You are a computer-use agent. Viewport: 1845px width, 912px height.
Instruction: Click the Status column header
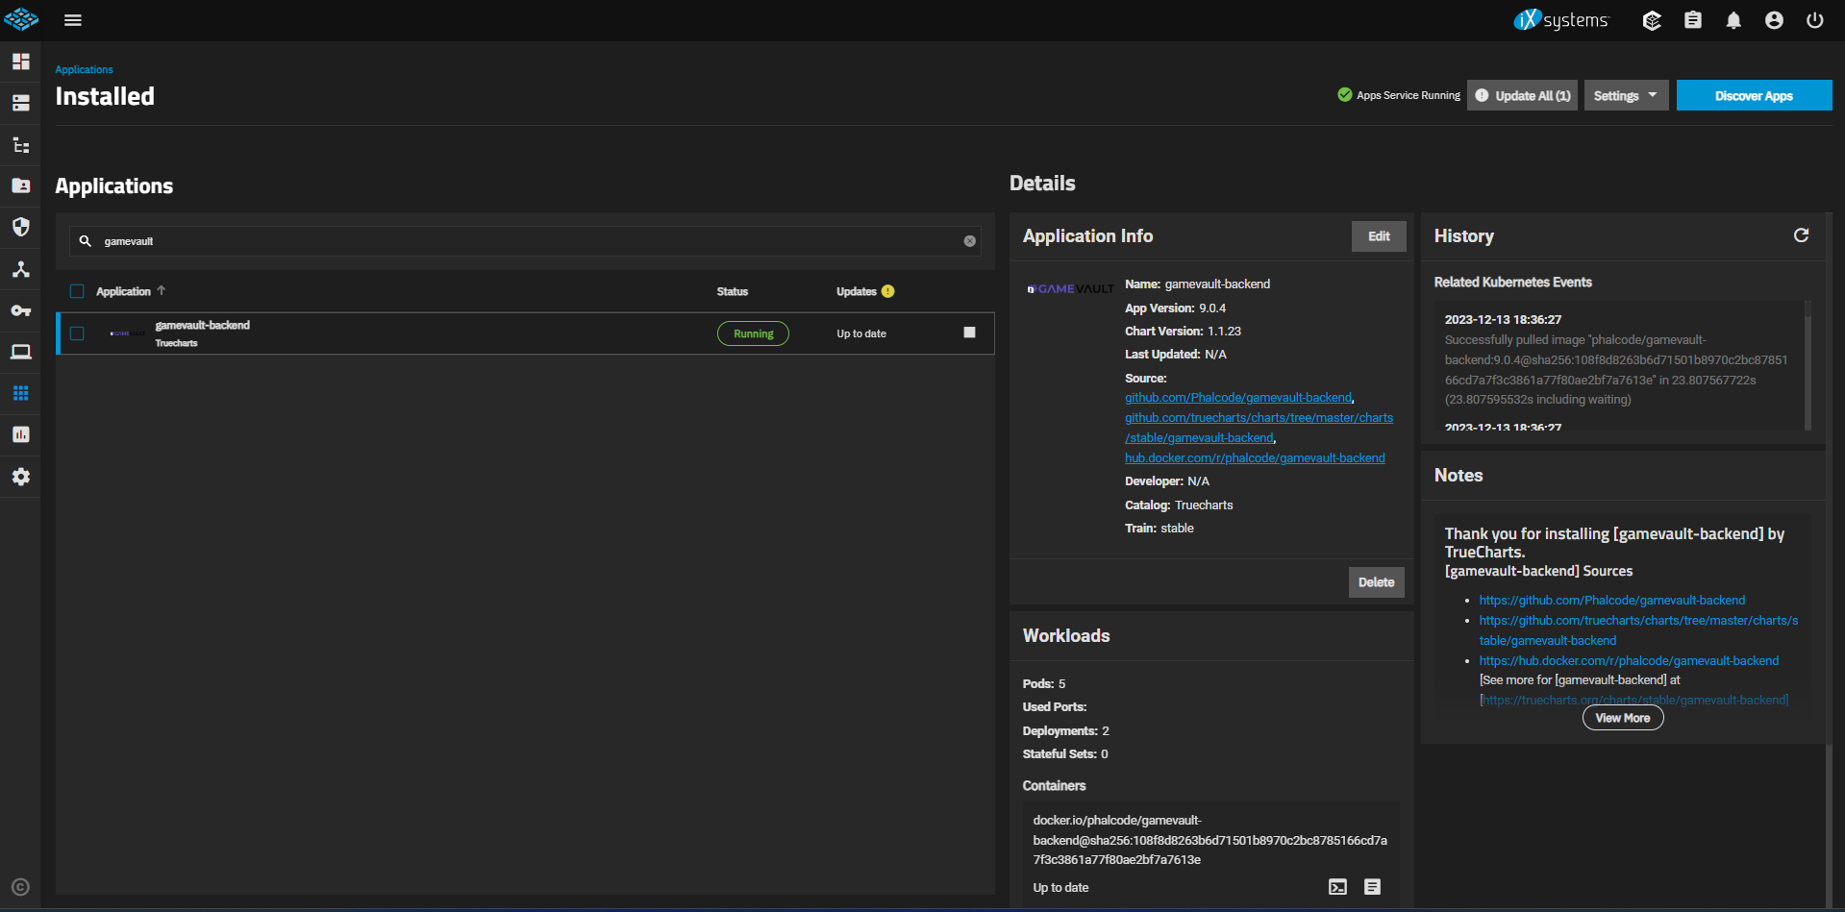tap(732, 291)
